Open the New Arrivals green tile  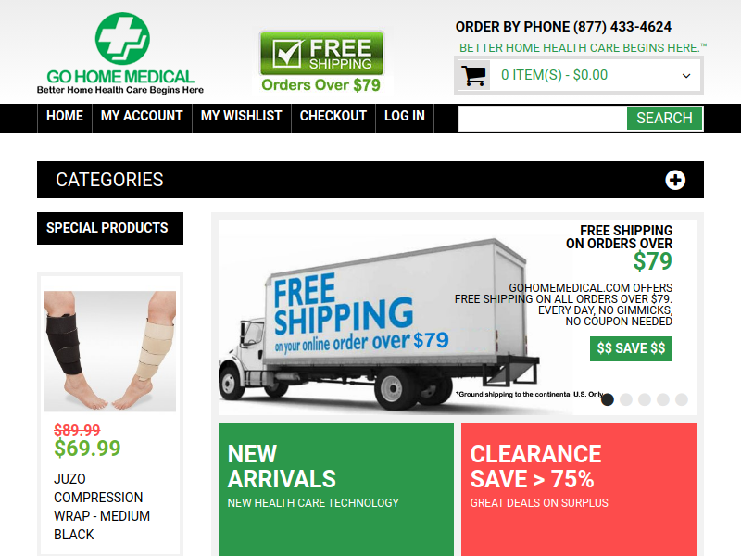336,489
